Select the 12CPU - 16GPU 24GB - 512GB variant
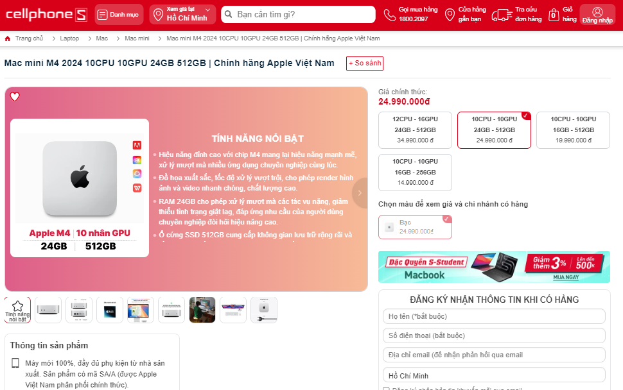 (x=415, y=130)
